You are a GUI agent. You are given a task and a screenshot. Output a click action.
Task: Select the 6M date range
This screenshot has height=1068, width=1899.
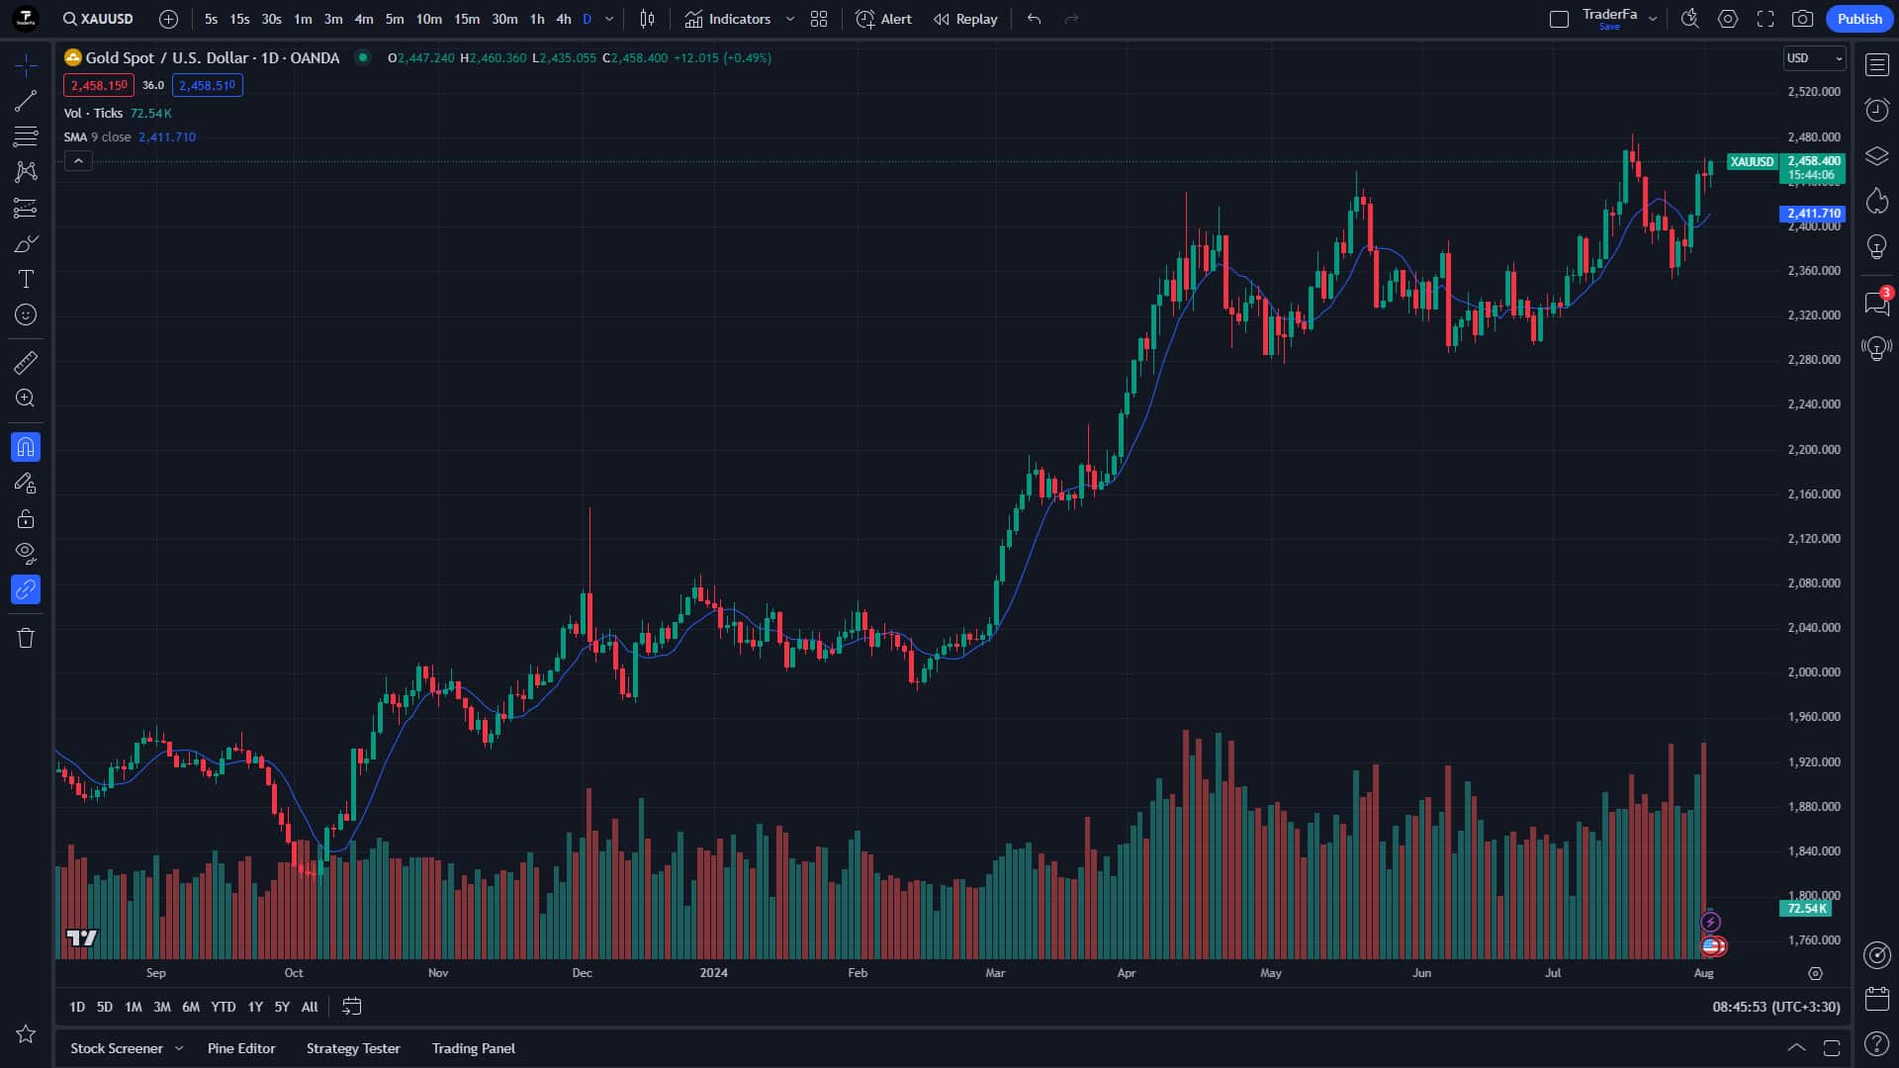click(x=191, y=1007)
